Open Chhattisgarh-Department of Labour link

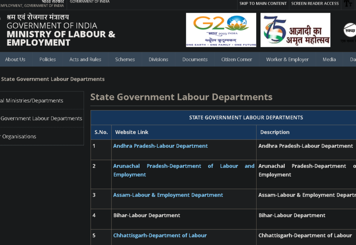[160, 236]
